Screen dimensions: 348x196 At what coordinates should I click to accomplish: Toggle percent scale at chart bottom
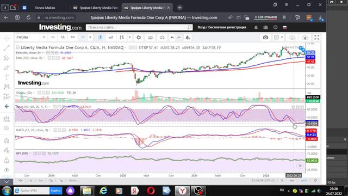282,180
